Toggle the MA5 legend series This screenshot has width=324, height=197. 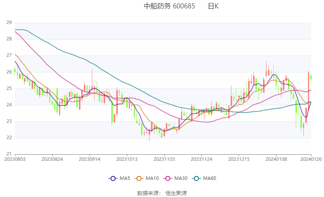[x=119, y=178]
